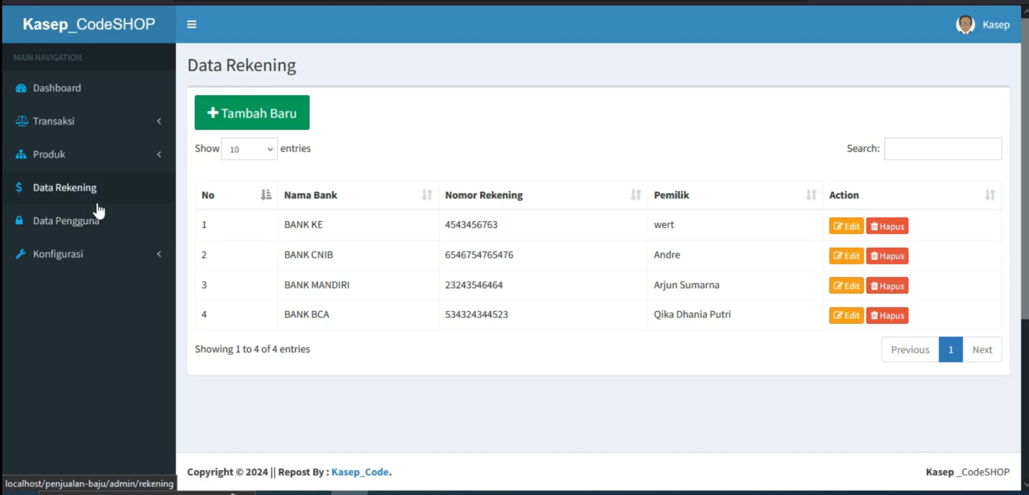Click the Tambah Baru button
The width and height of the screenshot is (1029, 495).
[252, 113]
